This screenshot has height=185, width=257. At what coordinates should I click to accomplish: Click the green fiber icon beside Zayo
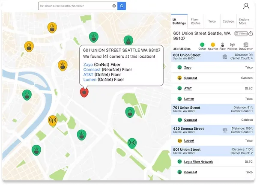coord(179,67)
